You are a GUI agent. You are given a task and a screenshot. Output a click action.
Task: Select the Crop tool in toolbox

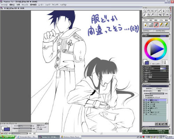pos(152,11)
